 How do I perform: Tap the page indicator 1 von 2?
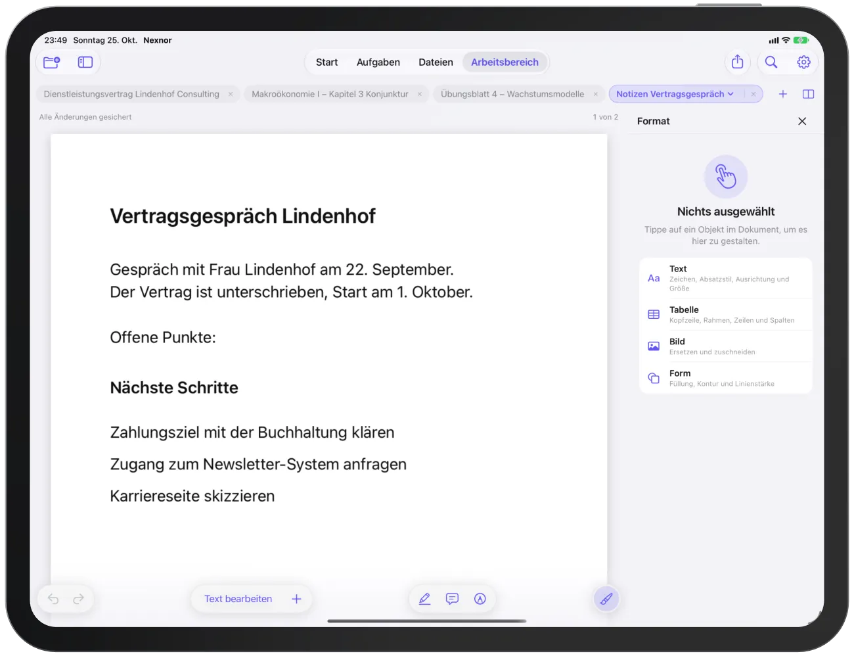(x=605, y=117)
